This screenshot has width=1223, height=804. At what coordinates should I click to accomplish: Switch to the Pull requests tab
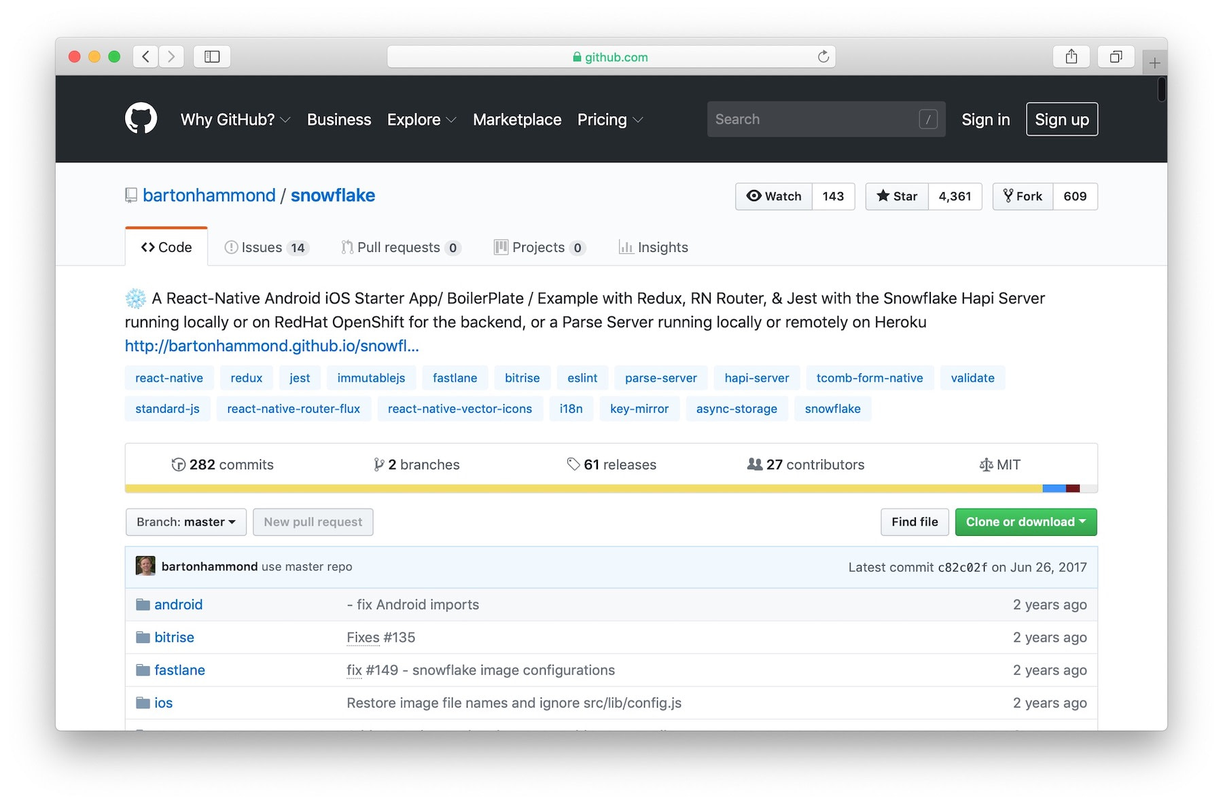(x=401, y=247)
